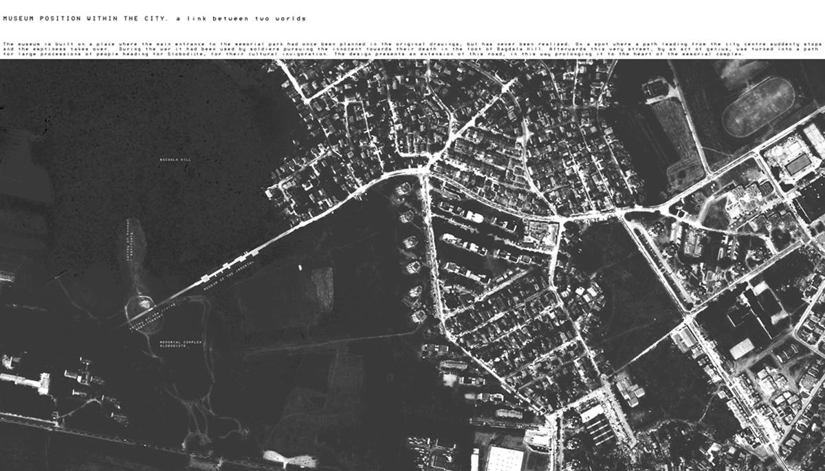Select the museum building blocks along the road
This screenshot has width=825, height=471.
coord(229,267)
